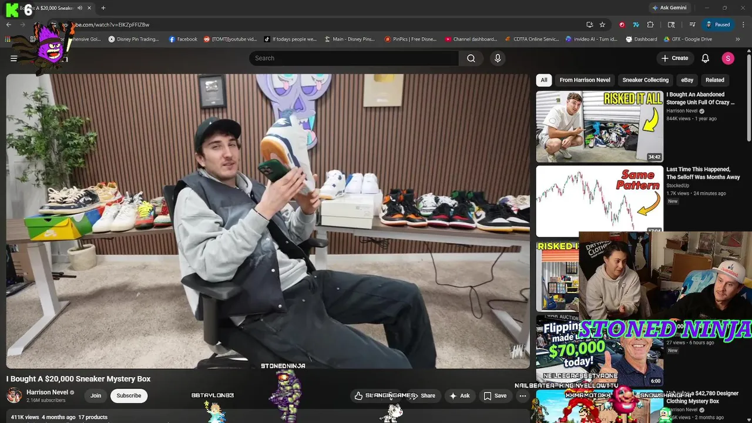Click the Ask button under video

[460, 395]
